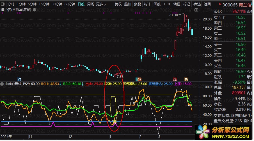Click the 返回 back button
Image resolution: width=254 pixels, height=141 pixels.
click(207, 4)
